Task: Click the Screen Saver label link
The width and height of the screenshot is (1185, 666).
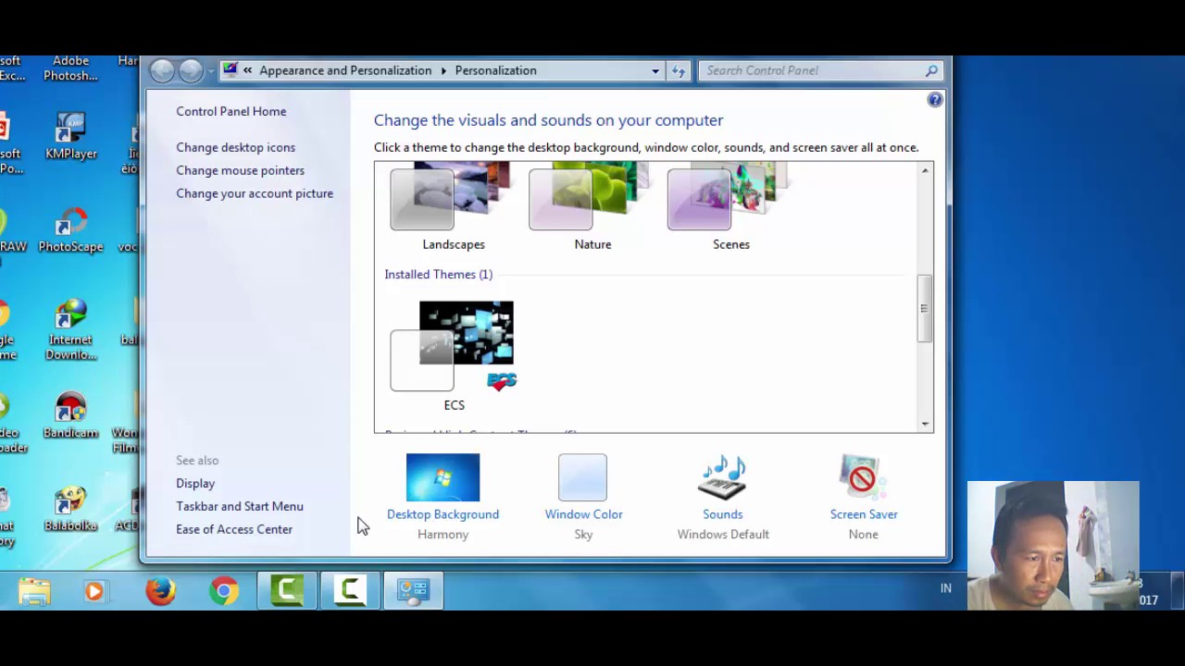Action: point(864,514)
